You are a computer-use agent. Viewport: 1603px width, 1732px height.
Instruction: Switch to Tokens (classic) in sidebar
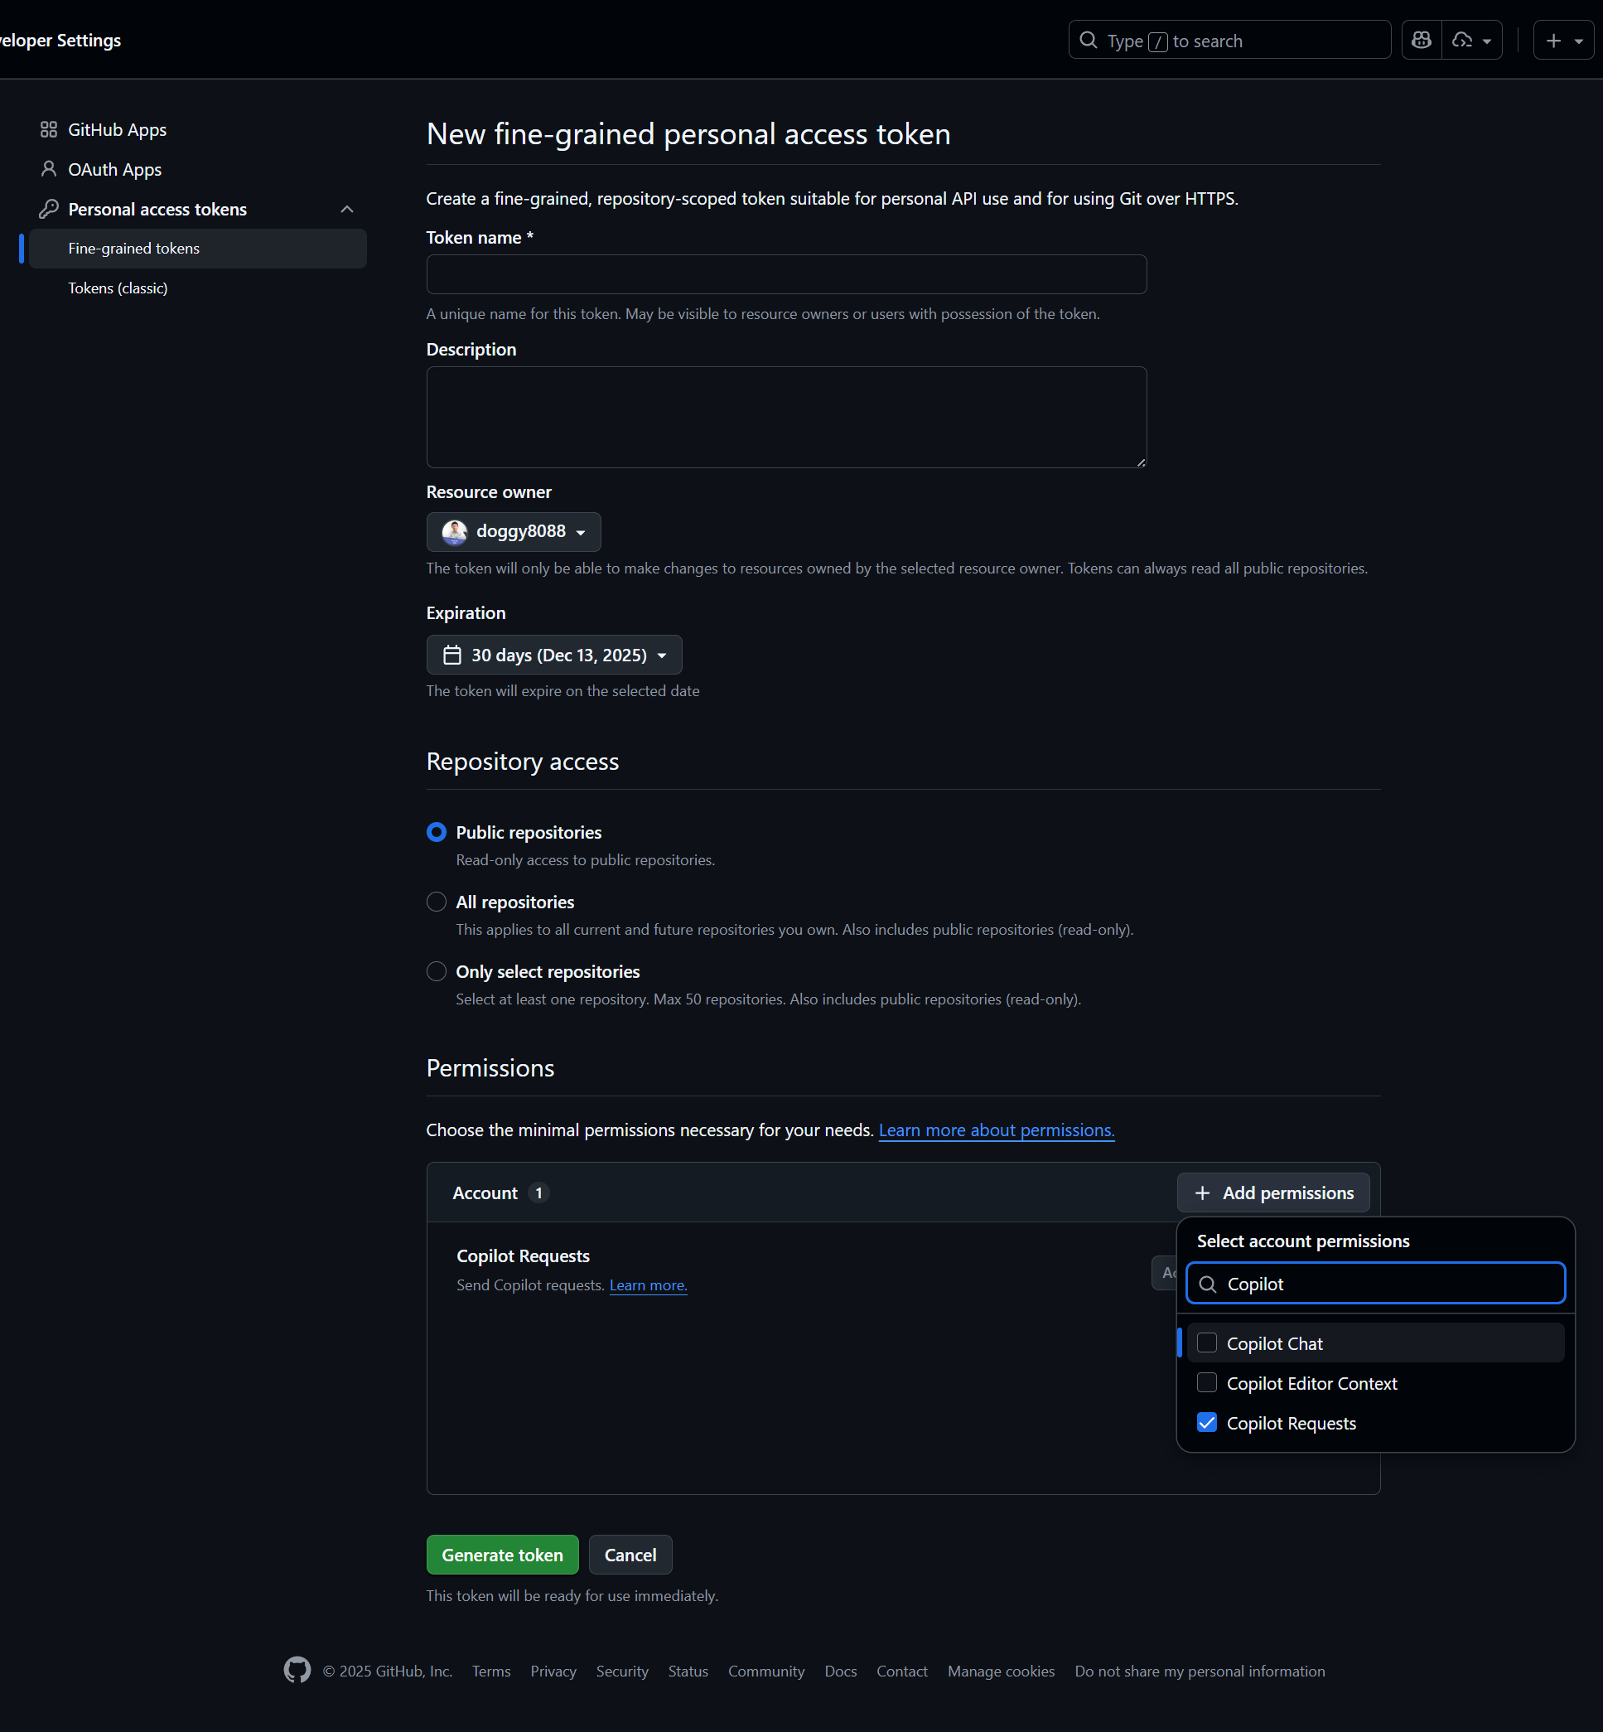pyautogui.click(x=118, y=288)
